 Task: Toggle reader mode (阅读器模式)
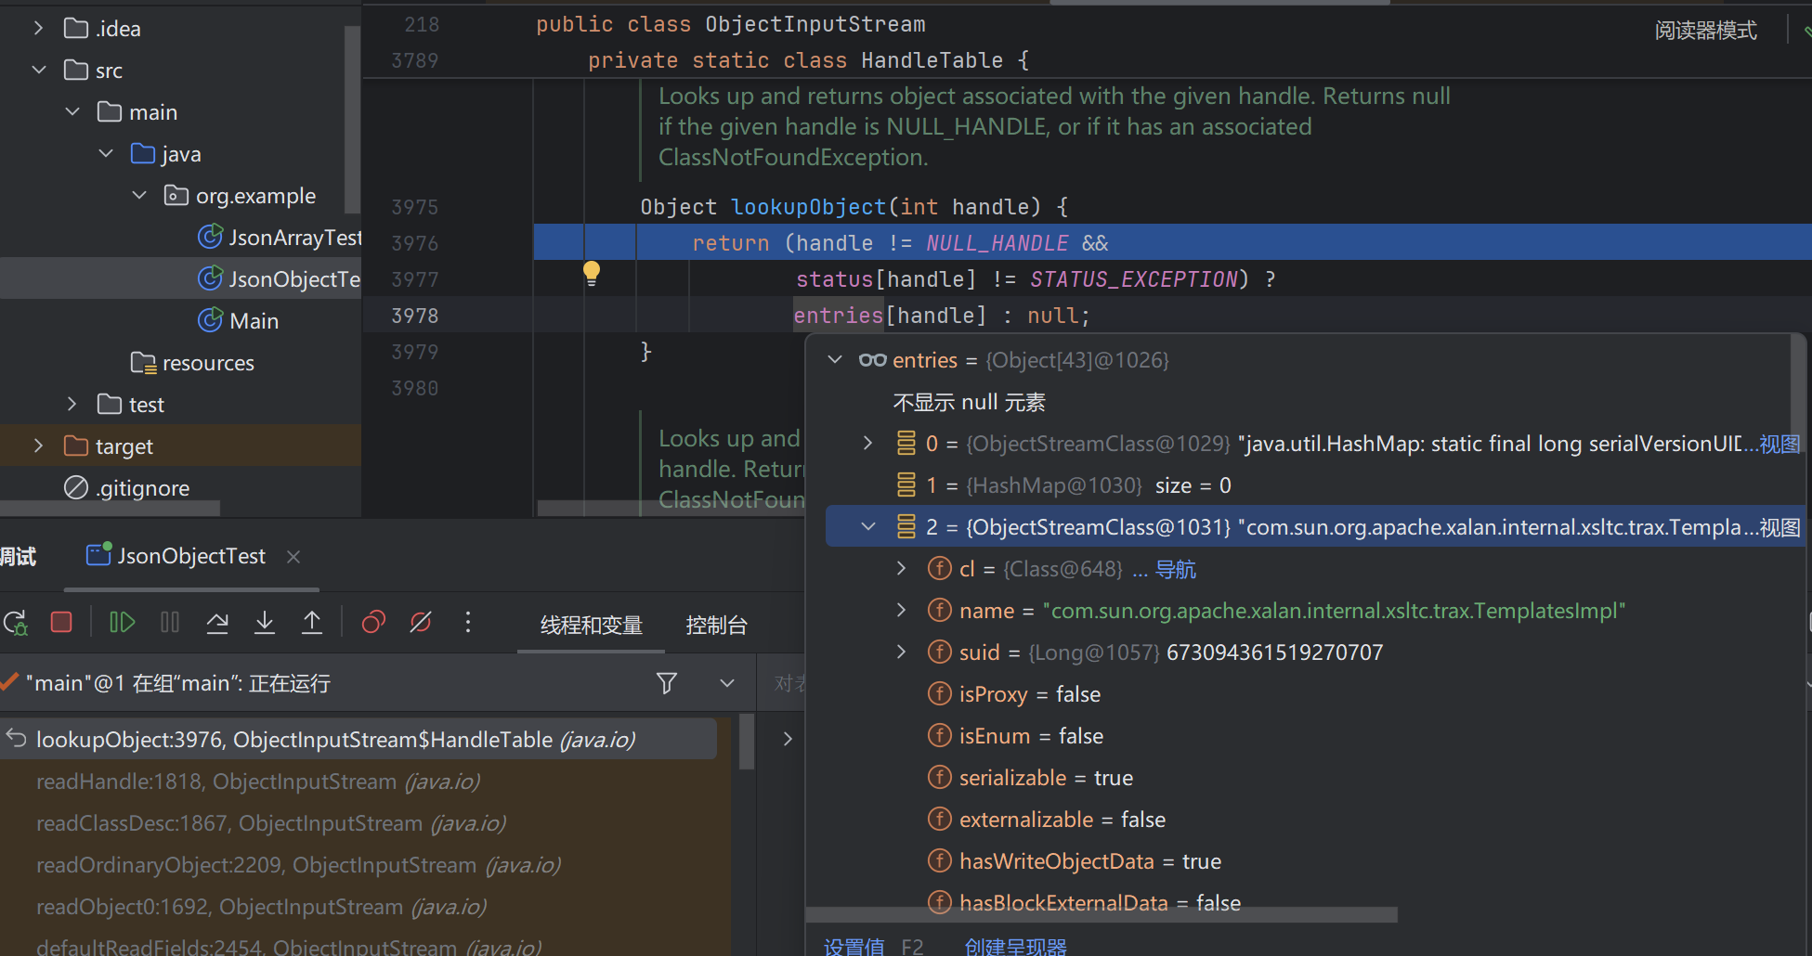coord(1705,31)
